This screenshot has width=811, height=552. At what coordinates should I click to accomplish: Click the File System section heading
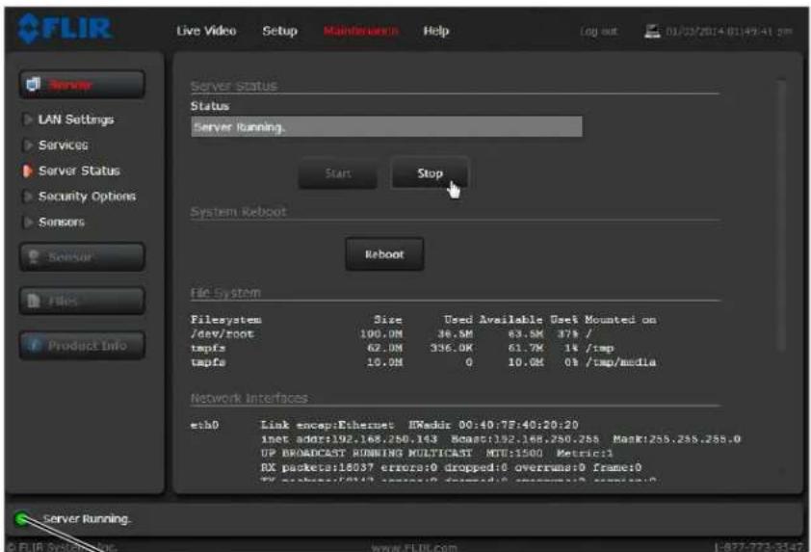point(225,293)
